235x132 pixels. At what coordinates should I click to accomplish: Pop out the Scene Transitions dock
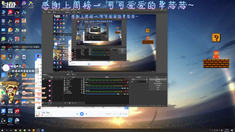click(x=147, y=77)
